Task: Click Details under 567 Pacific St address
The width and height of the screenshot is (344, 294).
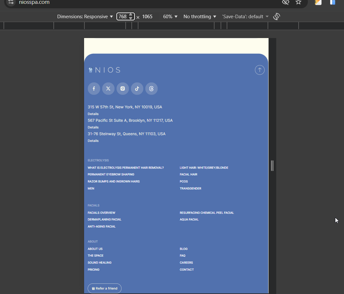Action: tap(93, 128)
